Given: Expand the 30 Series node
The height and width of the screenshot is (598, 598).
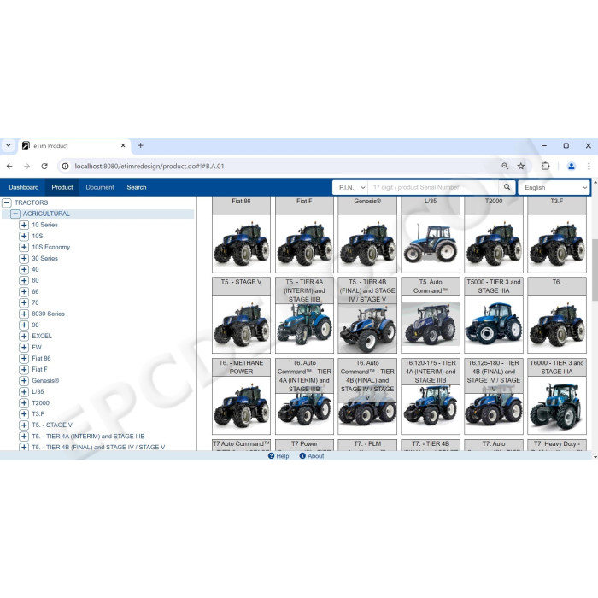Looking at the screenshot, I should (x=24, y=258).
